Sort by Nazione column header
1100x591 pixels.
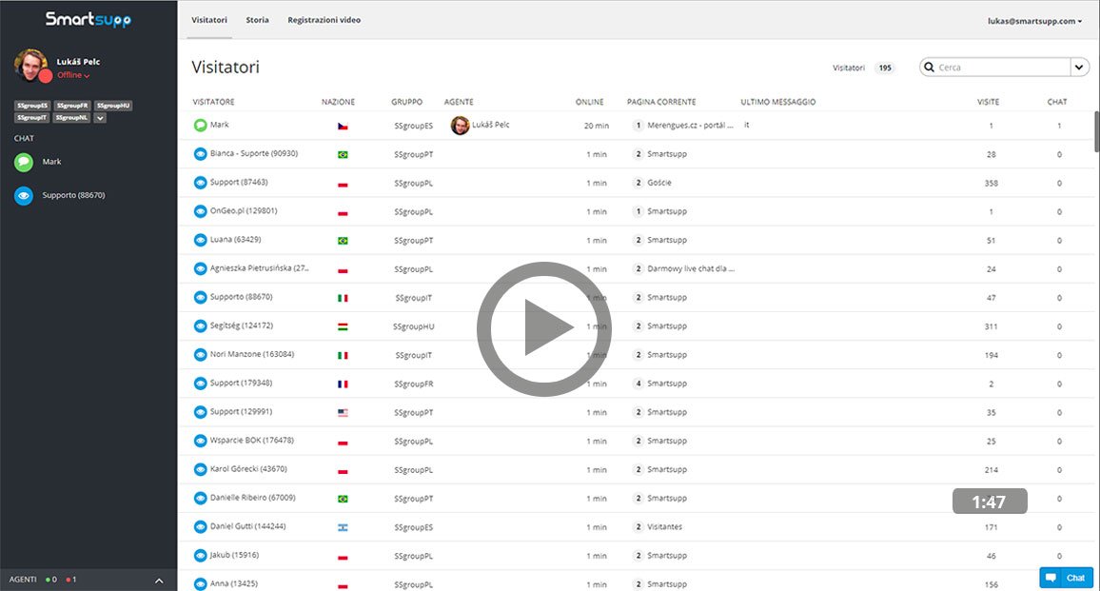tap(338, 102)
